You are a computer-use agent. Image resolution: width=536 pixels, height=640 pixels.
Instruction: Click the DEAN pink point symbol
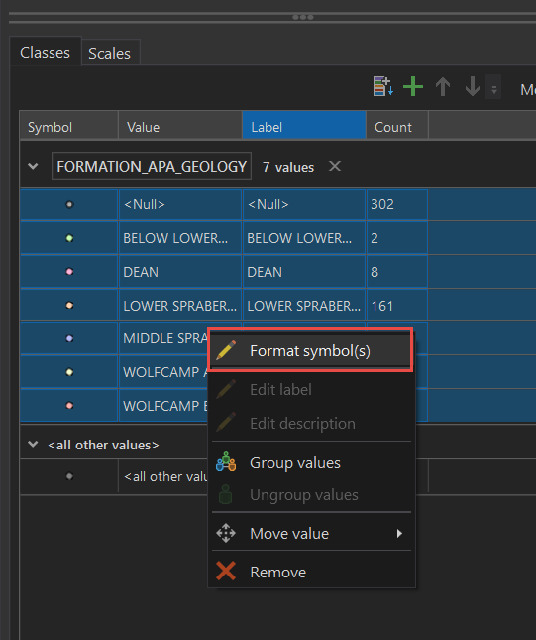(69, 272)
